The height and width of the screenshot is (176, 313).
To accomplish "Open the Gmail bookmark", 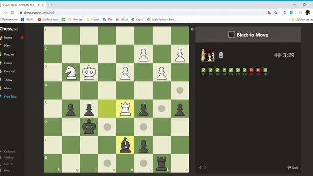I will (x=122, y=20).
